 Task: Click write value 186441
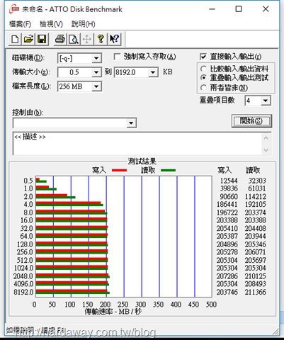click(227, 204)
